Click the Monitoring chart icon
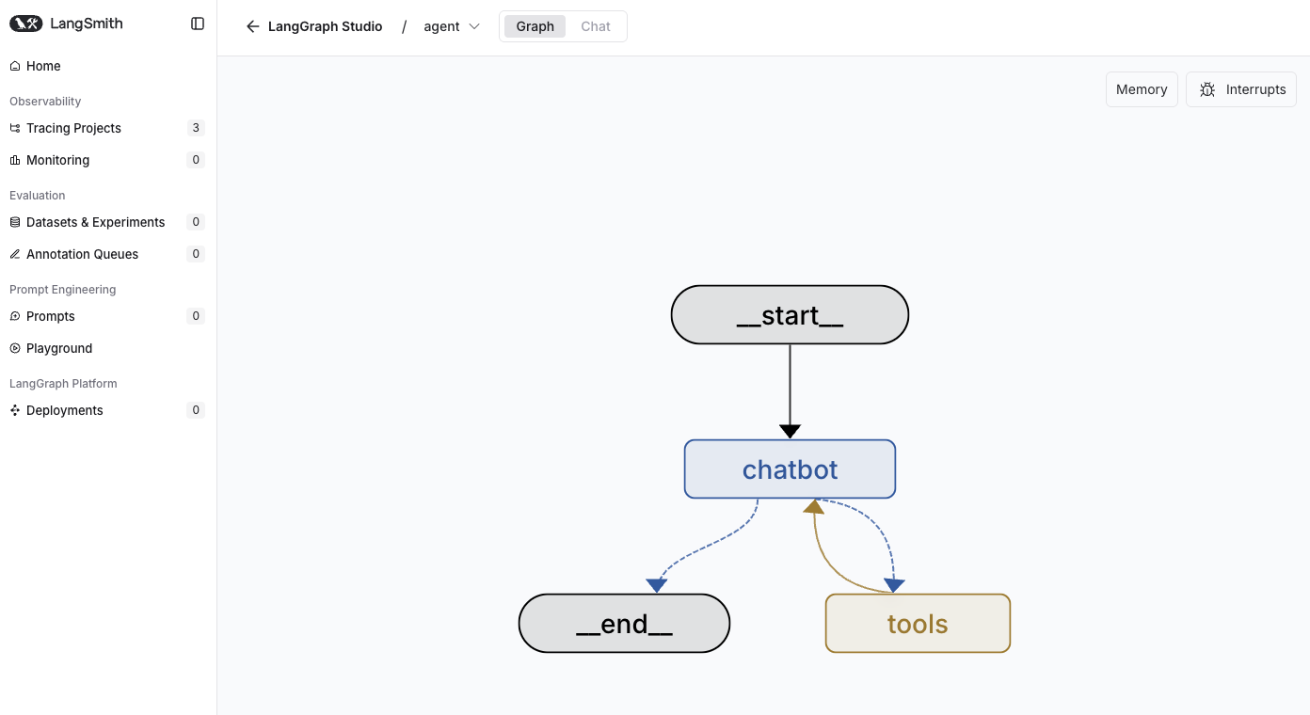 (14, 160)
